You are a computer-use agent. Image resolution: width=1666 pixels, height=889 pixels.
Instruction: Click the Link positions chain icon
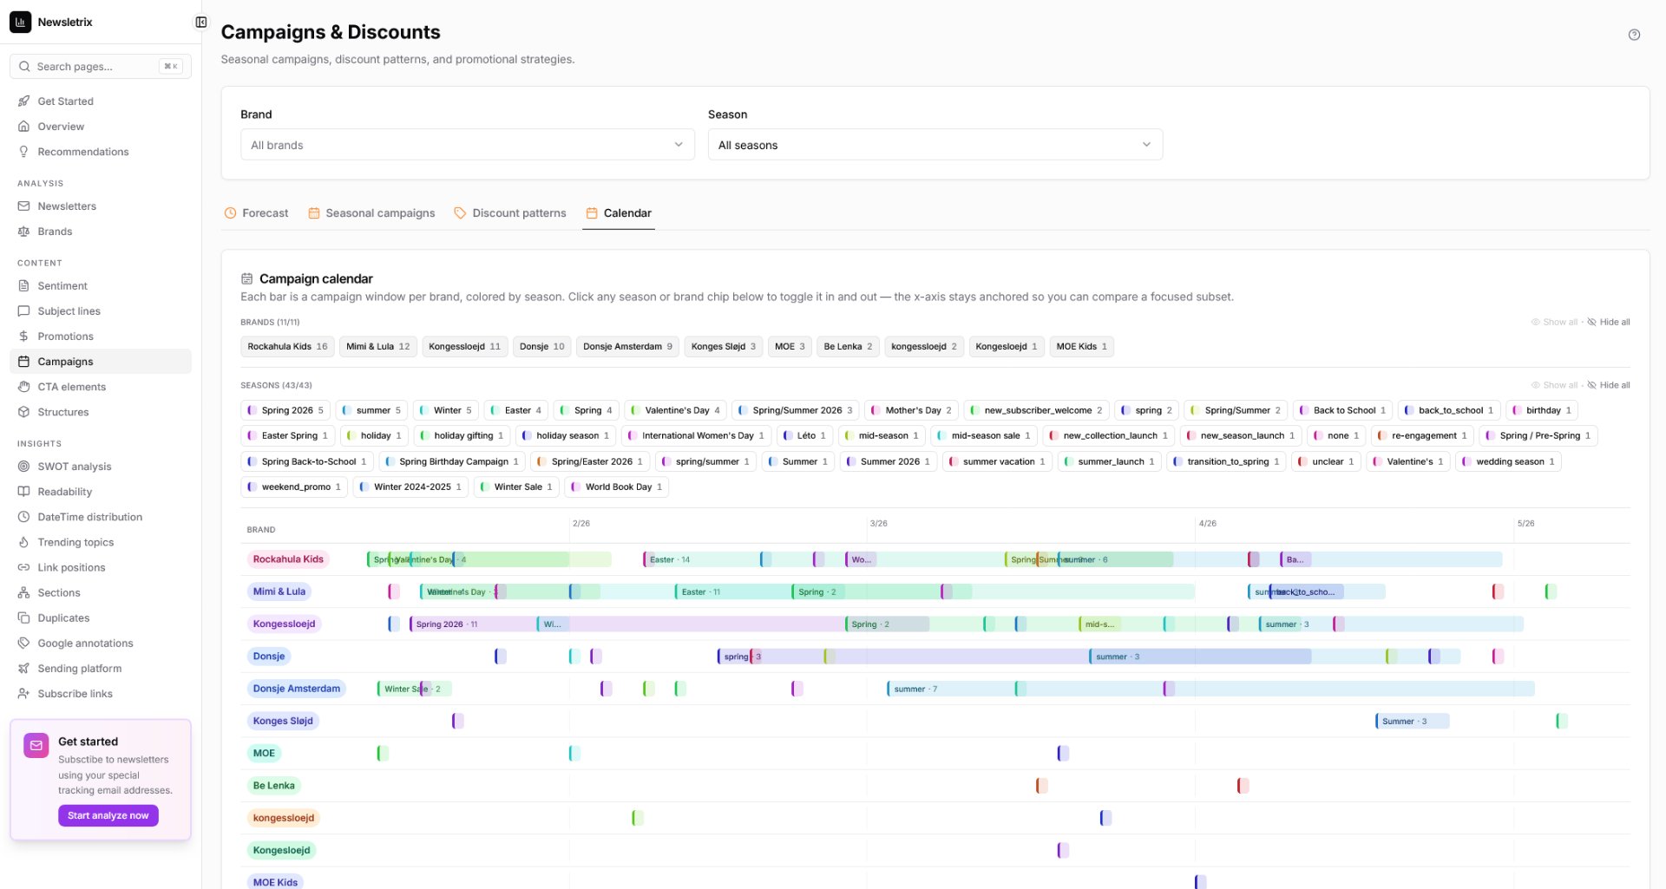24,567
